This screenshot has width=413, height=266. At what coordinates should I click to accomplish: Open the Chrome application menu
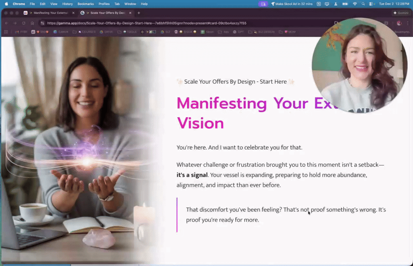click(x=19, y=4)
